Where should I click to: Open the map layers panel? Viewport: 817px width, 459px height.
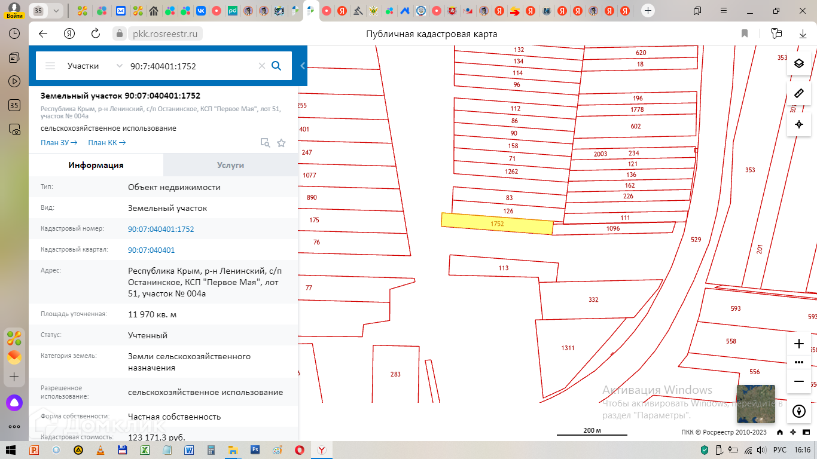(x=798, y=64)
